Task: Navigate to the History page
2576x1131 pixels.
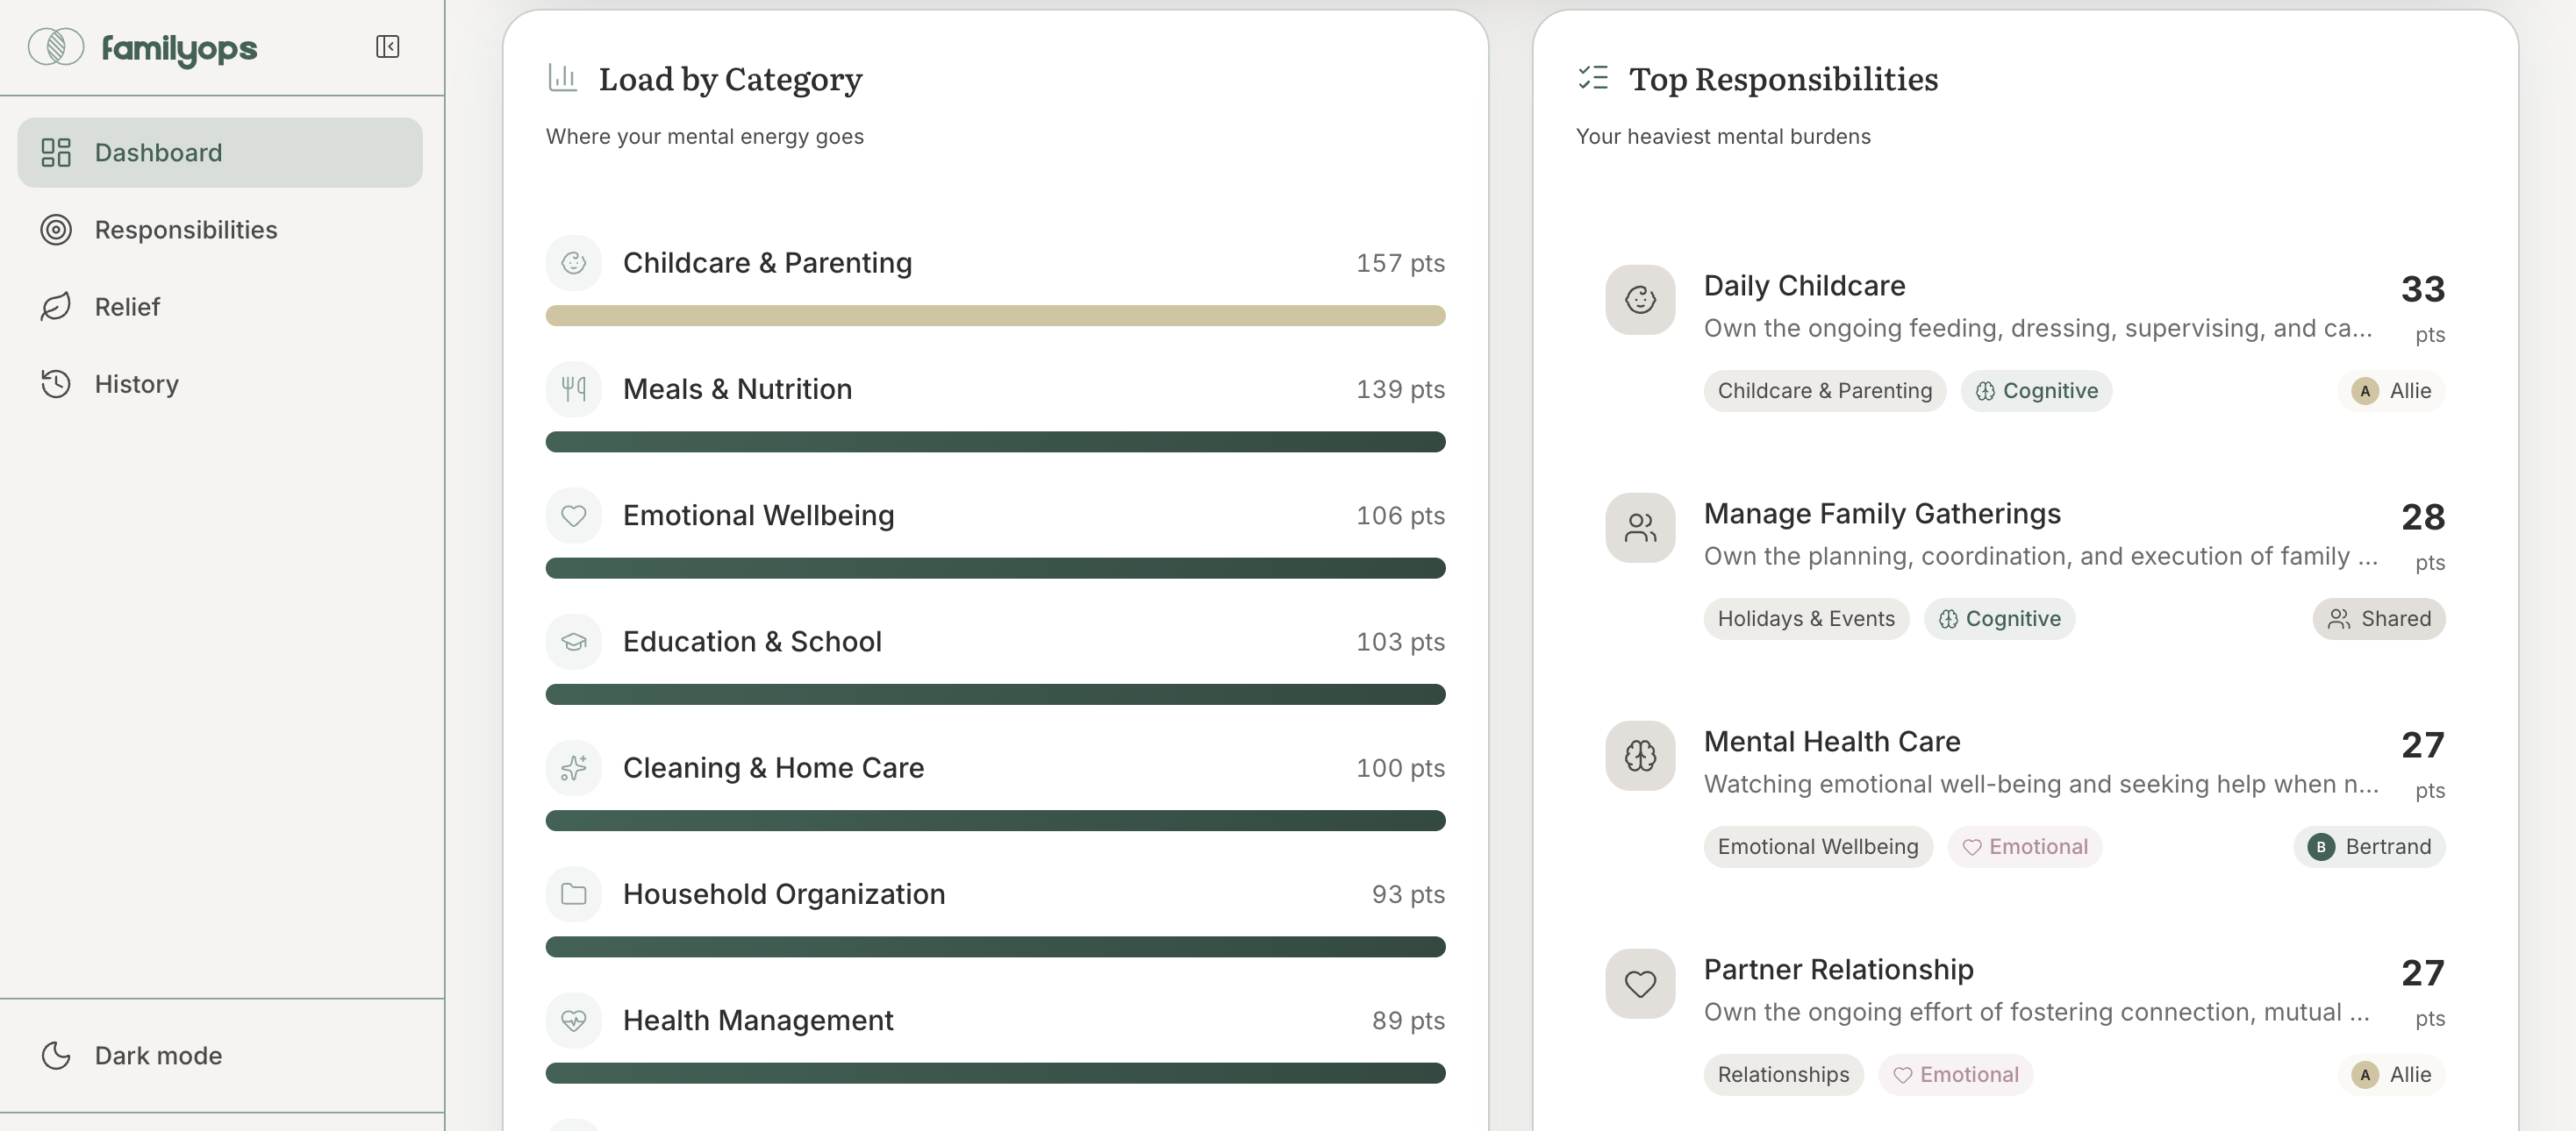Action: coord(137,384)
